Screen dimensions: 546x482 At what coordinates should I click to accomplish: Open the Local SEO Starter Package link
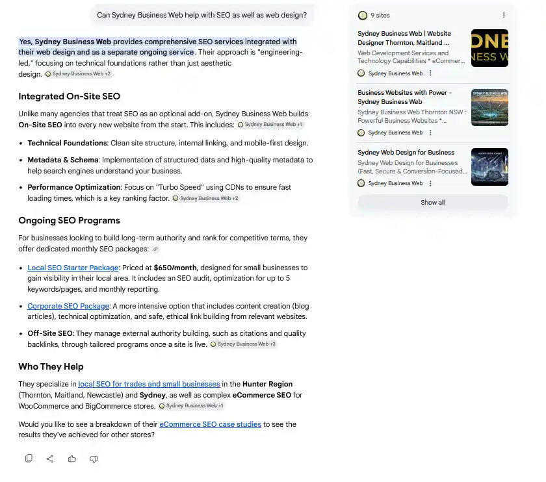coord(73,268)
